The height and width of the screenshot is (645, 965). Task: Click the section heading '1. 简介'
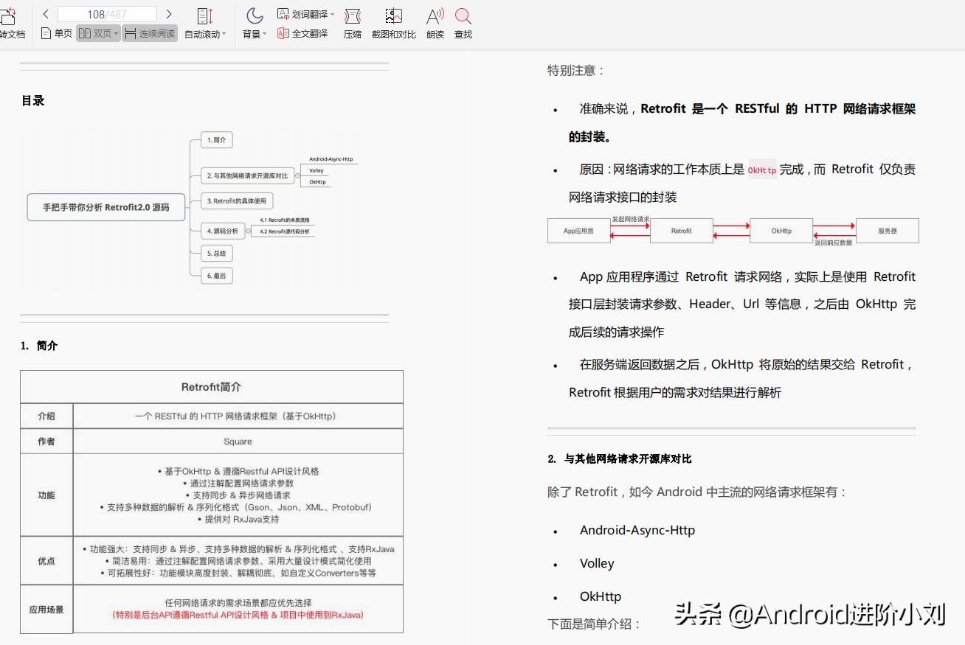click(x=39, y=346)
